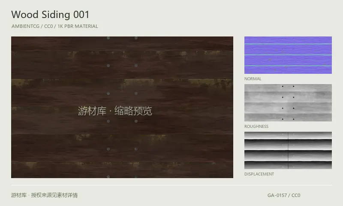Screen dimensions: 343x206
Task: Select the Displacement map thumbnail
Action: point(288,150)
